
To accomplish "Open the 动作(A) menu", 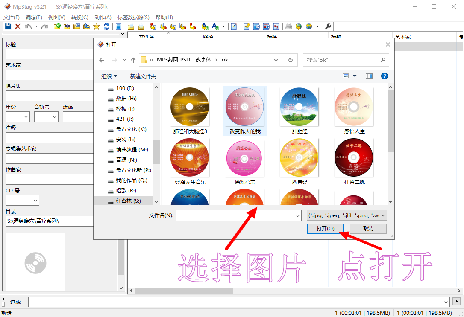I will (103, 17).
